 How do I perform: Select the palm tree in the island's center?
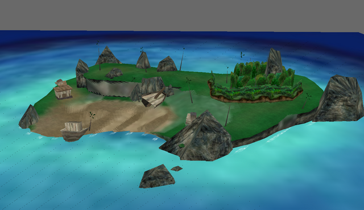coord(189,90)
